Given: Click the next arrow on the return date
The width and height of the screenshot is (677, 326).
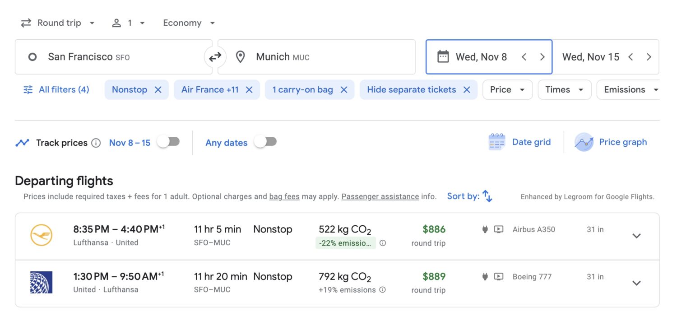Looking at the screenshot, I should 649,56.
